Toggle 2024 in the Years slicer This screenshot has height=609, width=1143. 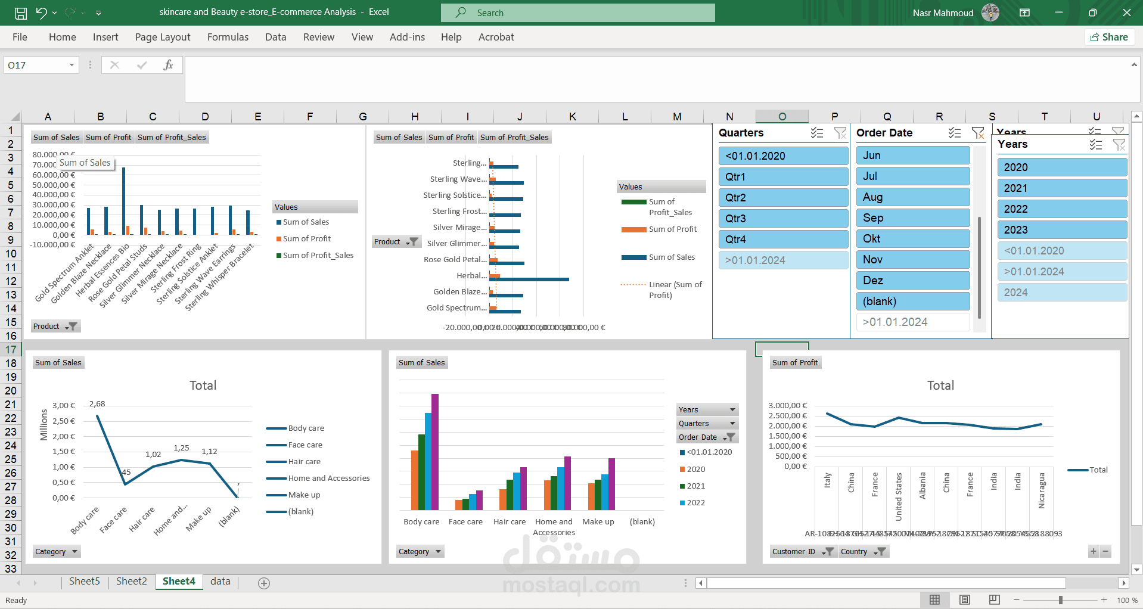click(1062, 293)
